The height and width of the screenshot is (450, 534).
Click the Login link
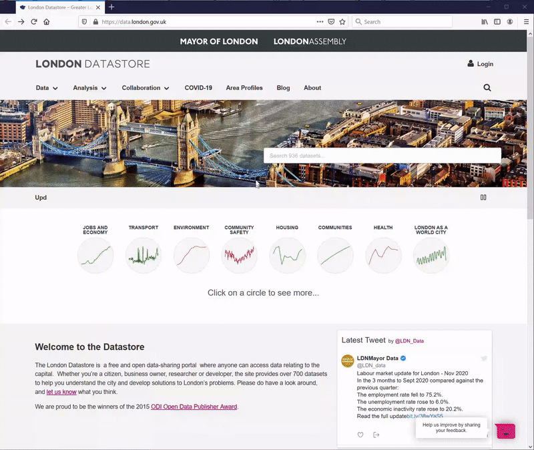click(480, 63)
